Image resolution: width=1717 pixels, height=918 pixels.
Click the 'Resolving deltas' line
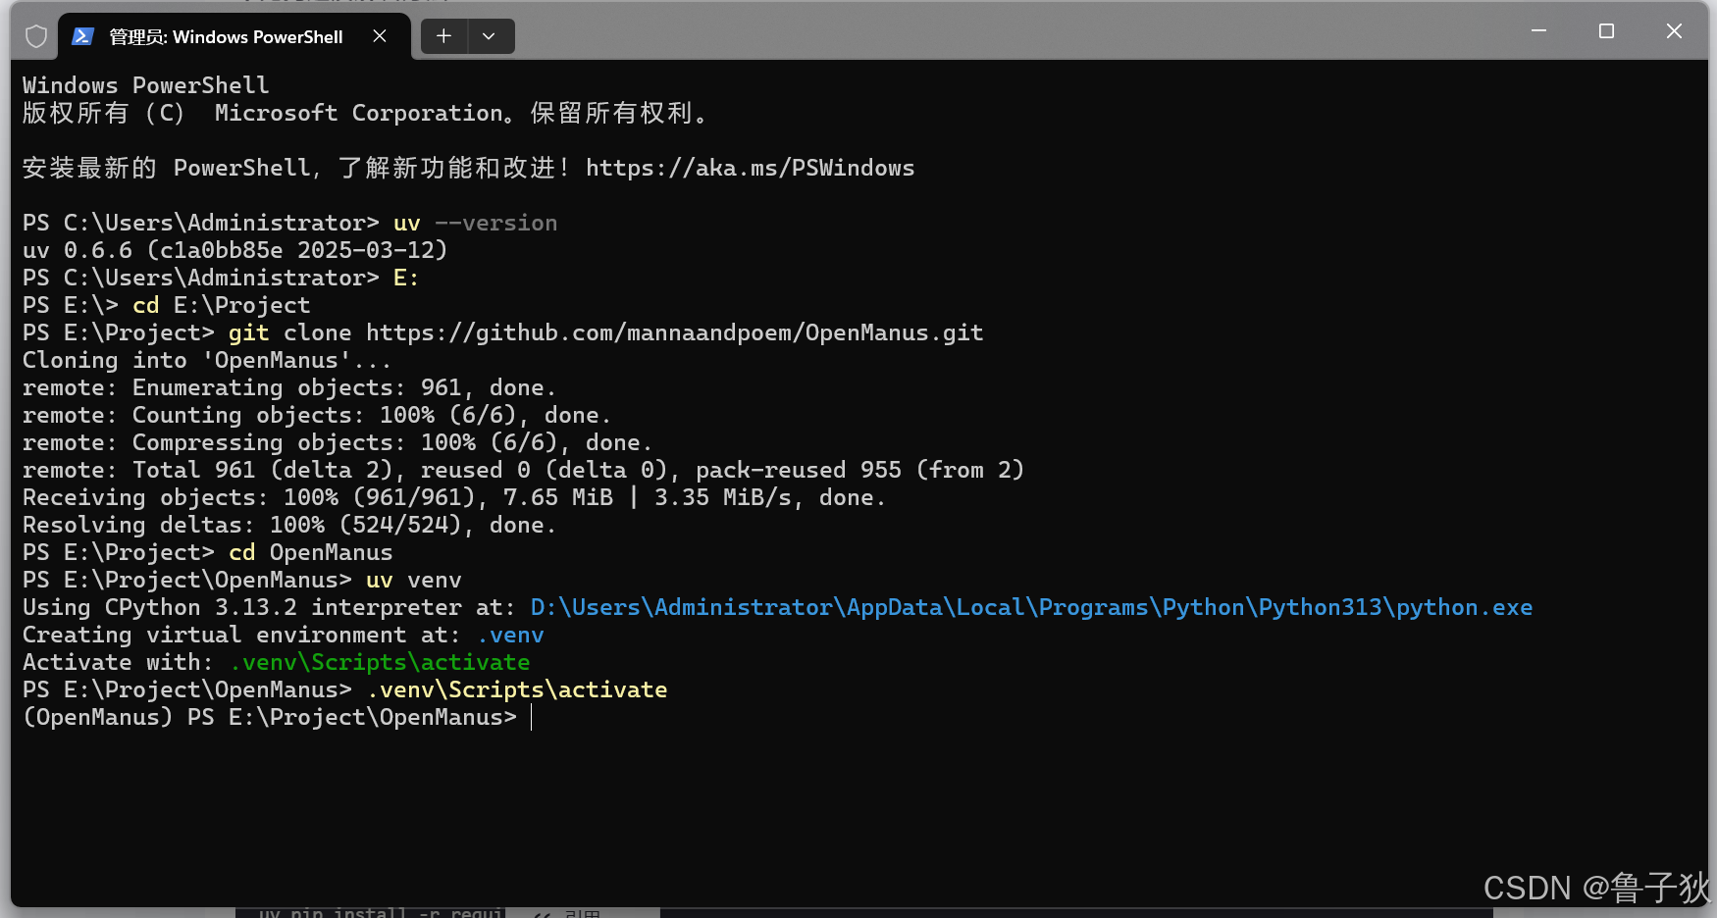coord(289,525)
